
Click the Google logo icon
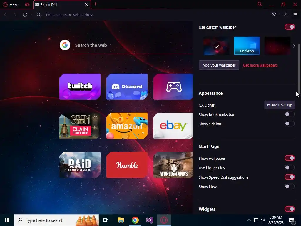click(65, 45)
